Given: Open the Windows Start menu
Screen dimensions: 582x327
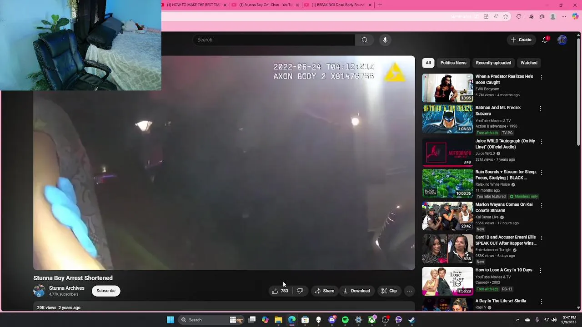Looking at the screenshot, I should tap(171, 320).
